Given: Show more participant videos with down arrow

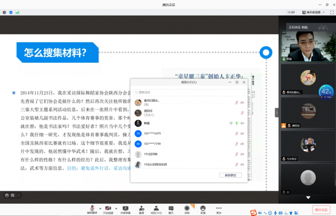Looking at the screenshot, I should (308, 198).
